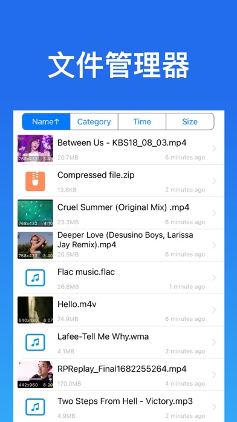The width and height of the screenshot is (237, 422).
Task: Open Cruel Summer video thumbnail
Action: 35,213
